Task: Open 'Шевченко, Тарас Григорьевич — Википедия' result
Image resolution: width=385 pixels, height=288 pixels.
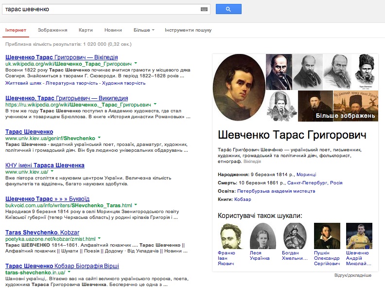Action: click(x=67, y=98)
